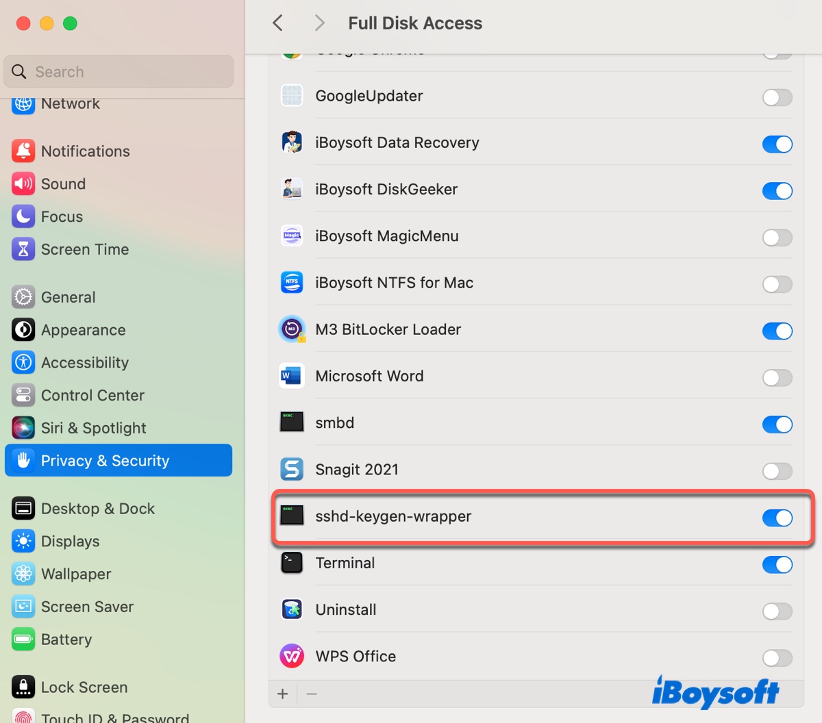Turn off the Terminal toggle

[777, 564]
